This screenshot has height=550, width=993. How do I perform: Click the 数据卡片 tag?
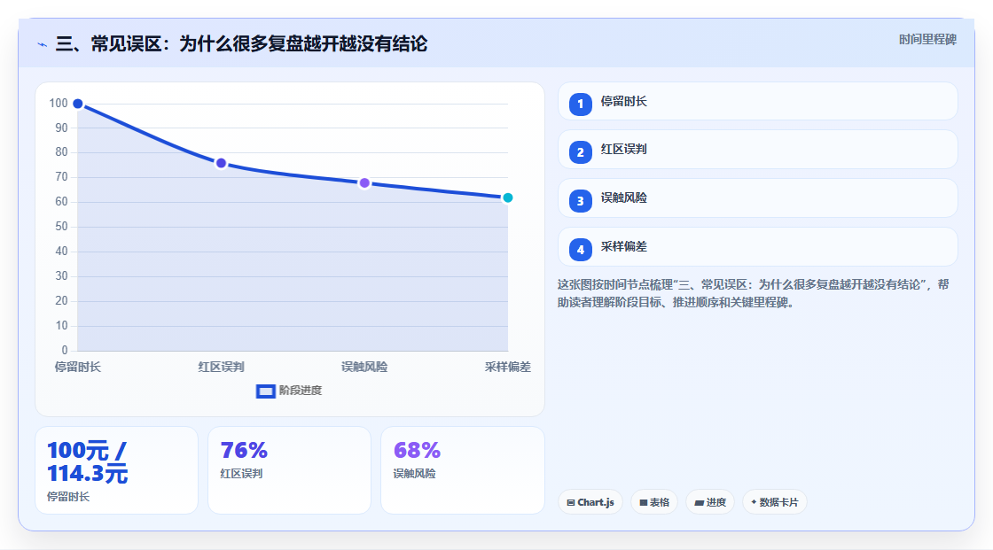pyautogui.click(x=775, y=502)
